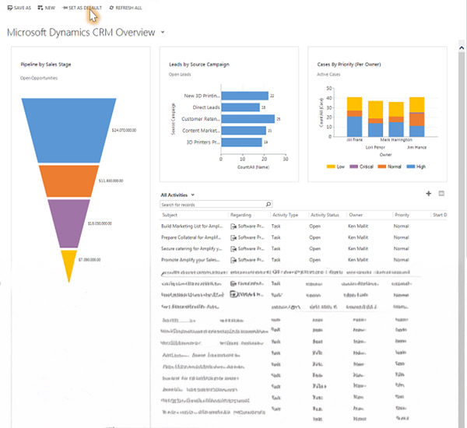Viewport: 467px width, 428px height.
Task: Click the Direct Leads bar in chart
Action: click(241, 107)
